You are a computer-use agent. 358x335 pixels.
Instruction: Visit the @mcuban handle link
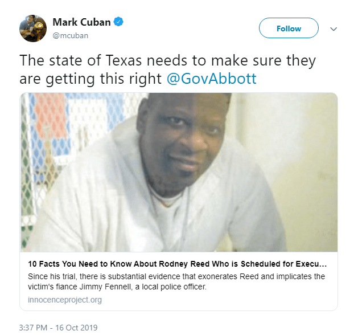[x=71, y=36]
